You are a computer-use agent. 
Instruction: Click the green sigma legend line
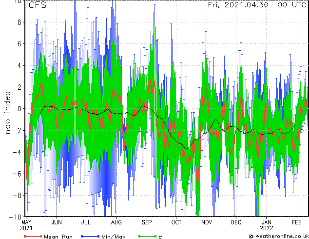[x=148, y=236]
